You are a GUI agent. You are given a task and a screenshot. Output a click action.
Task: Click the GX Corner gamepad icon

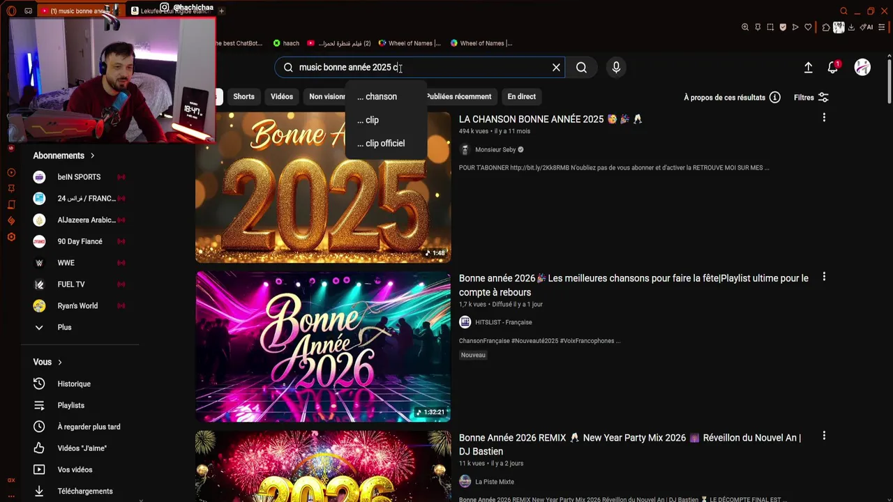28,10
